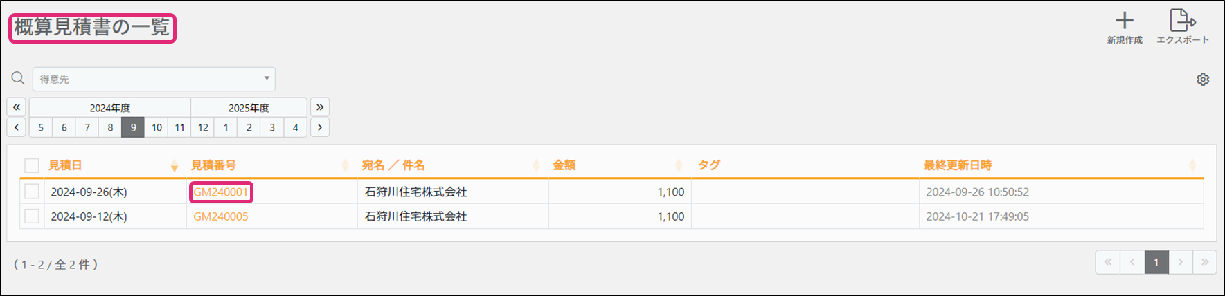Click pagination page 1 button
Image resolution: width=1225 pixels, height=296 pixels.
click(1156, 262)
